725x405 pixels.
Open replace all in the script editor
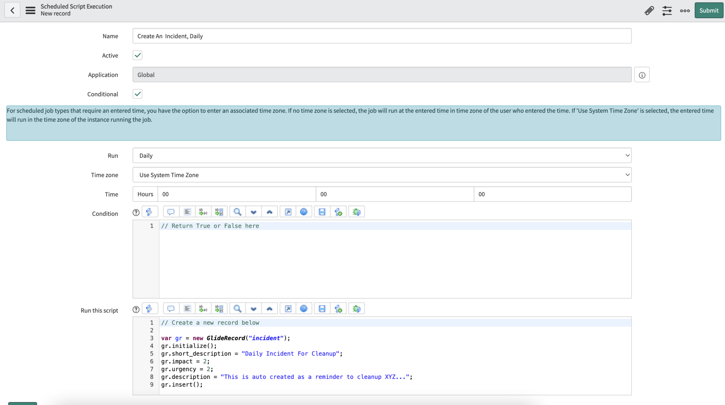tap(219, 308)
